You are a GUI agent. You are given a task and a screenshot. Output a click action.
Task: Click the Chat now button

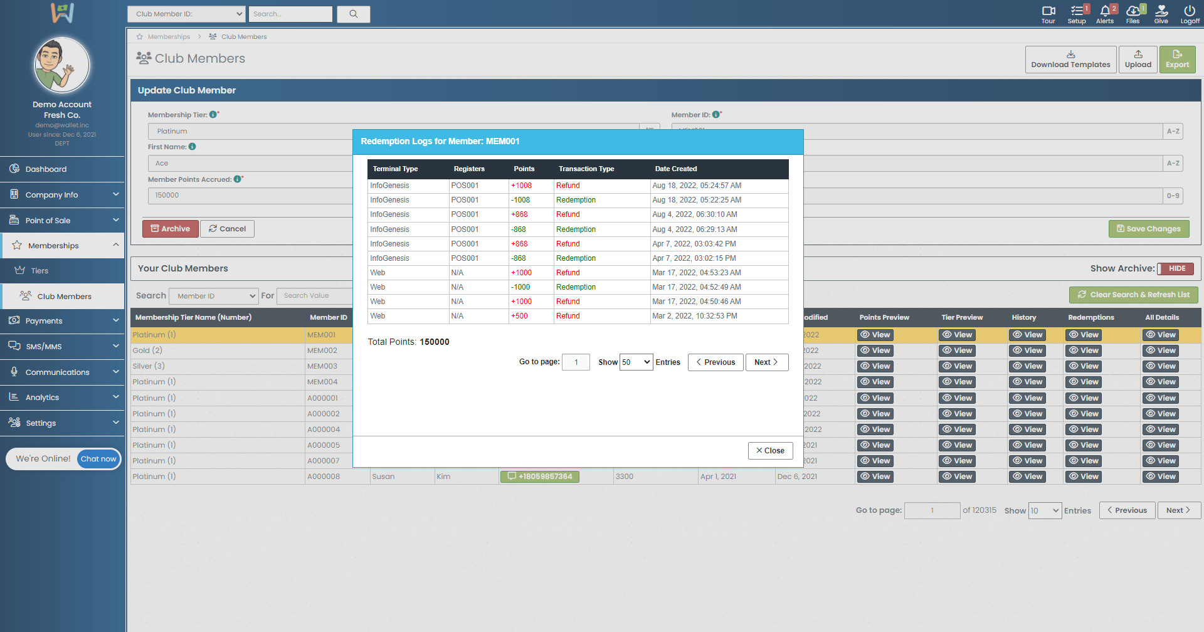click(98, 459)
